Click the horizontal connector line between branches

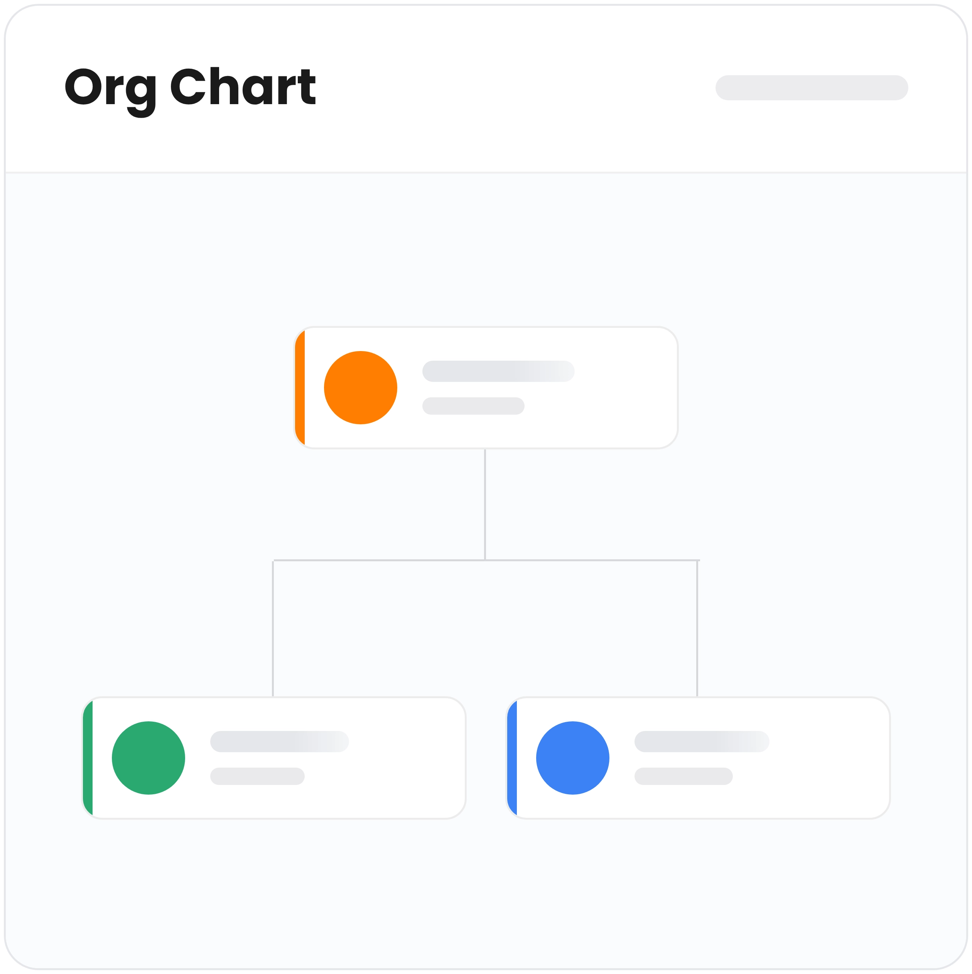[x=486, y=560]
